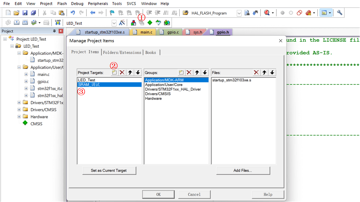The image size is (360, 202).
Task: Expand main.c node in project tree
Action: pyautogui.click(x=26, y=74)
